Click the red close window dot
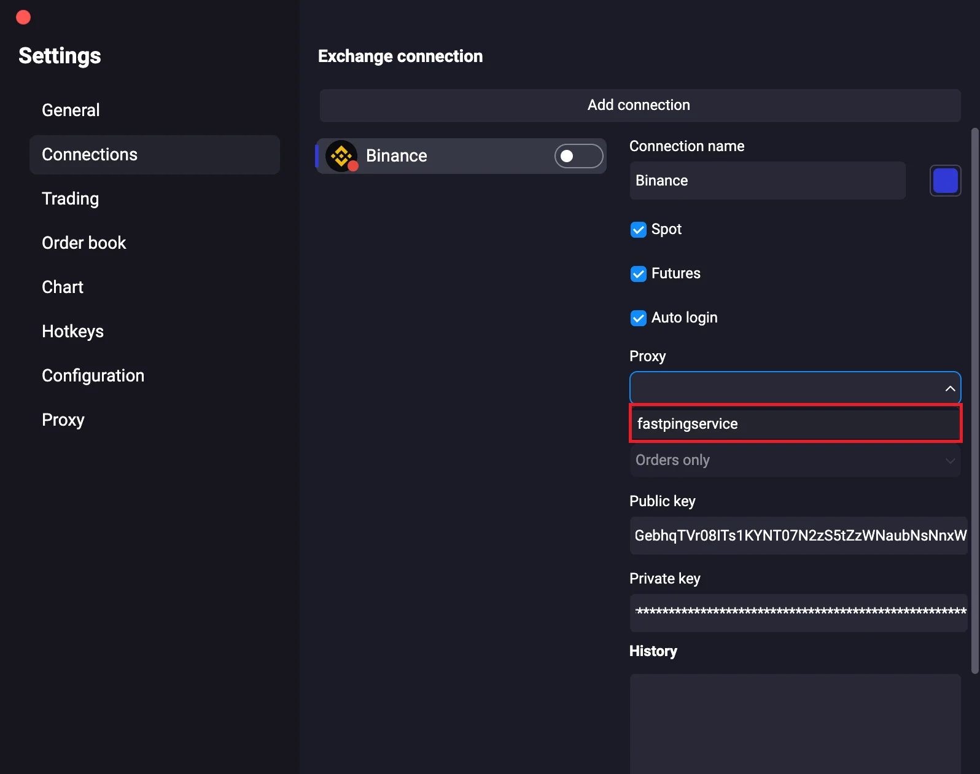Screen dimensions: 980x774 [x=23, y=17]
